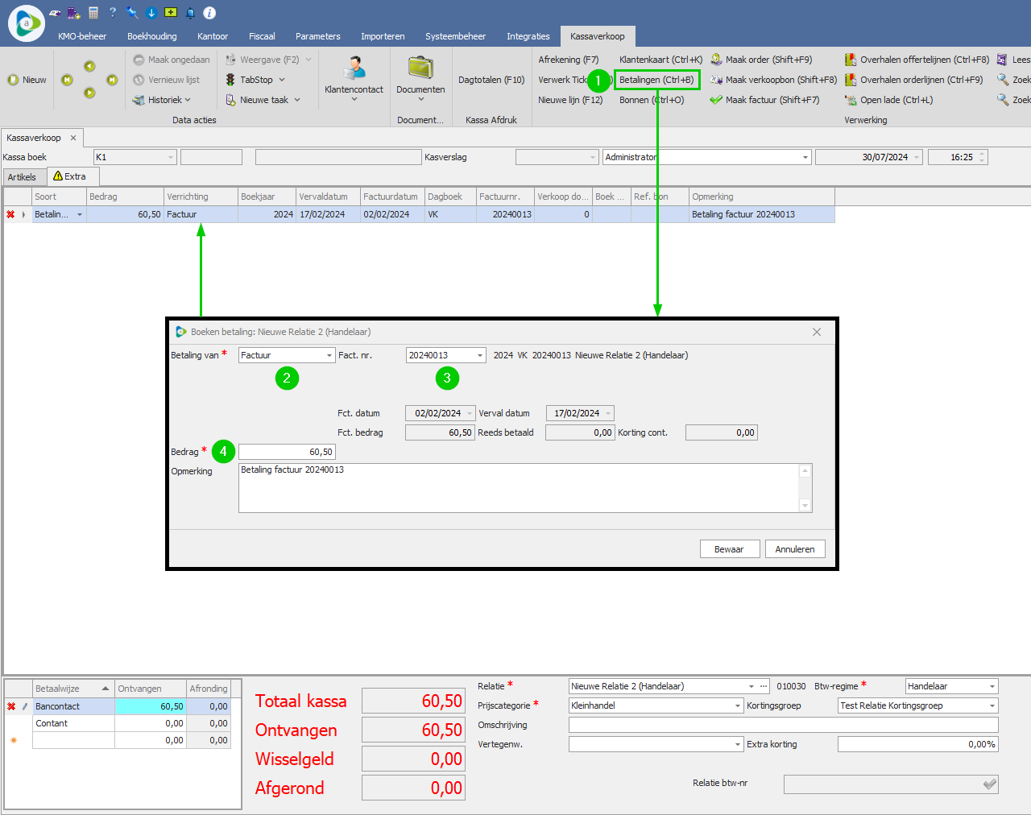Click the calculator icon in the title bar
The width and height of the screenshot is (1031, 815).
[x=93, y=13]
